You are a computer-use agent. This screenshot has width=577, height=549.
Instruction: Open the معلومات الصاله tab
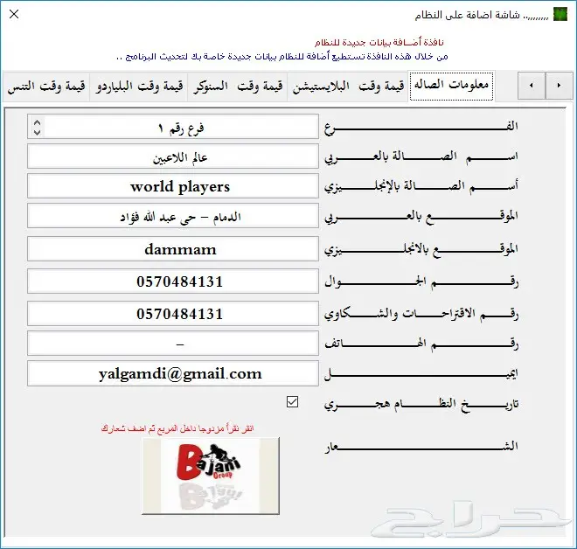click(x=451, y=86)
